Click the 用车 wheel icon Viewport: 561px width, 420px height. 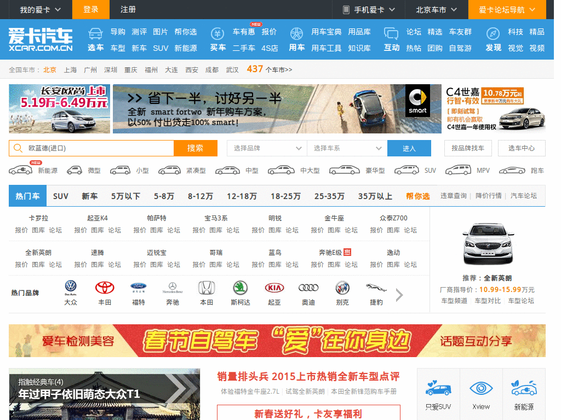tap(296, 33)
